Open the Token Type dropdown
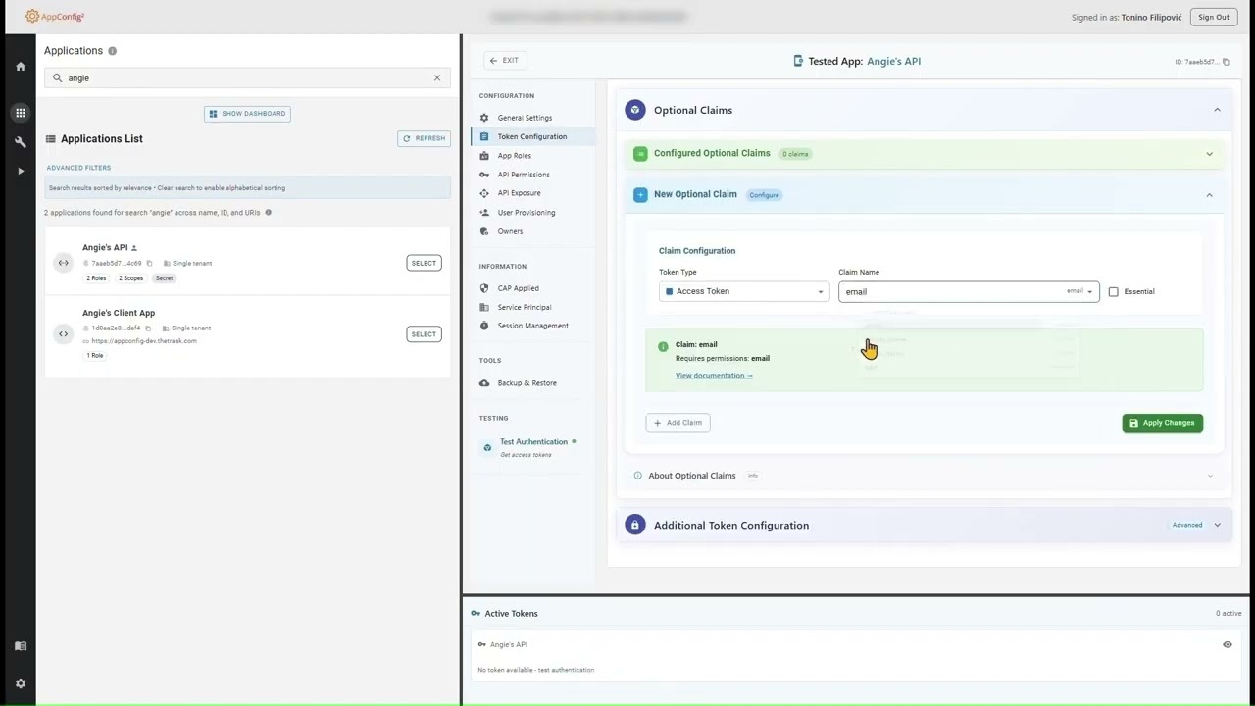 pyautogui.click(x=744, y=291)
